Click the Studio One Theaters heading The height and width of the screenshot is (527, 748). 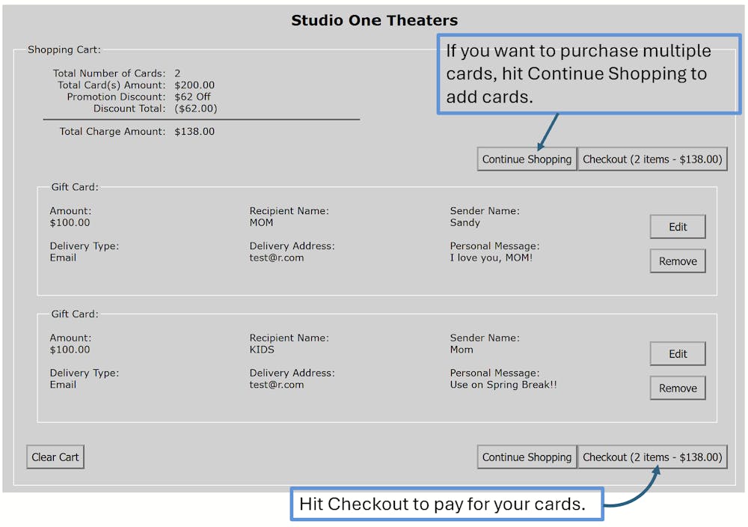coord(374,20)
